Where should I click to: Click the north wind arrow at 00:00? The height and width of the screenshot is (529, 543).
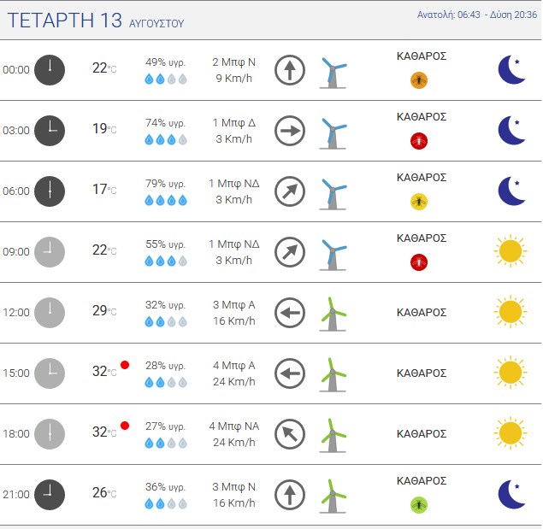tap(290, 70)
